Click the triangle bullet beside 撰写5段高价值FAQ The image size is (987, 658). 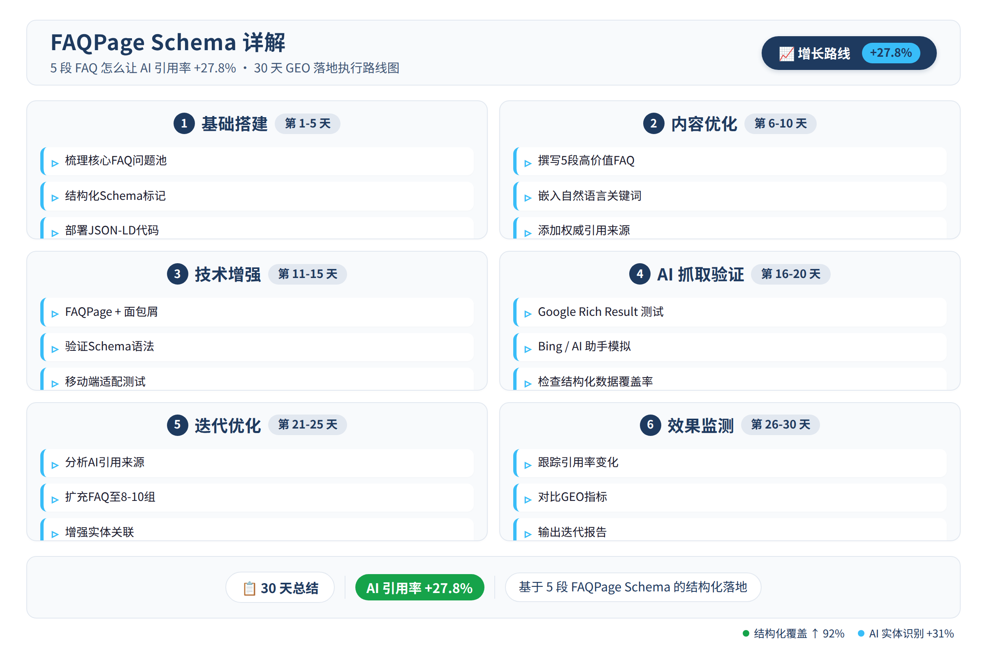click(x=528, y=163)
